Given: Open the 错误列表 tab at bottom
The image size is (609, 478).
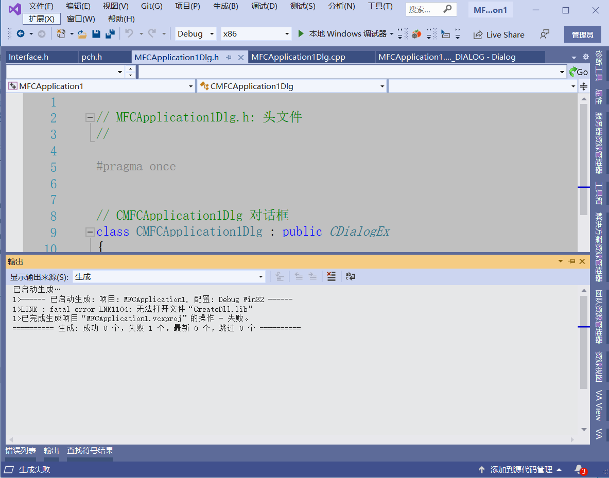Looking at the screenshot, I should pyautogui.click(x=21, y=450).
